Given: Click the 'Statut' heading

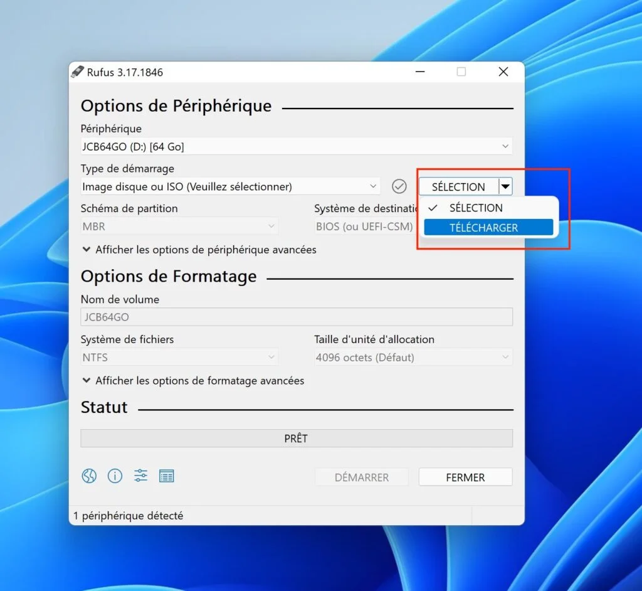Looking at the screenshot, I should [x=104, y=407].
